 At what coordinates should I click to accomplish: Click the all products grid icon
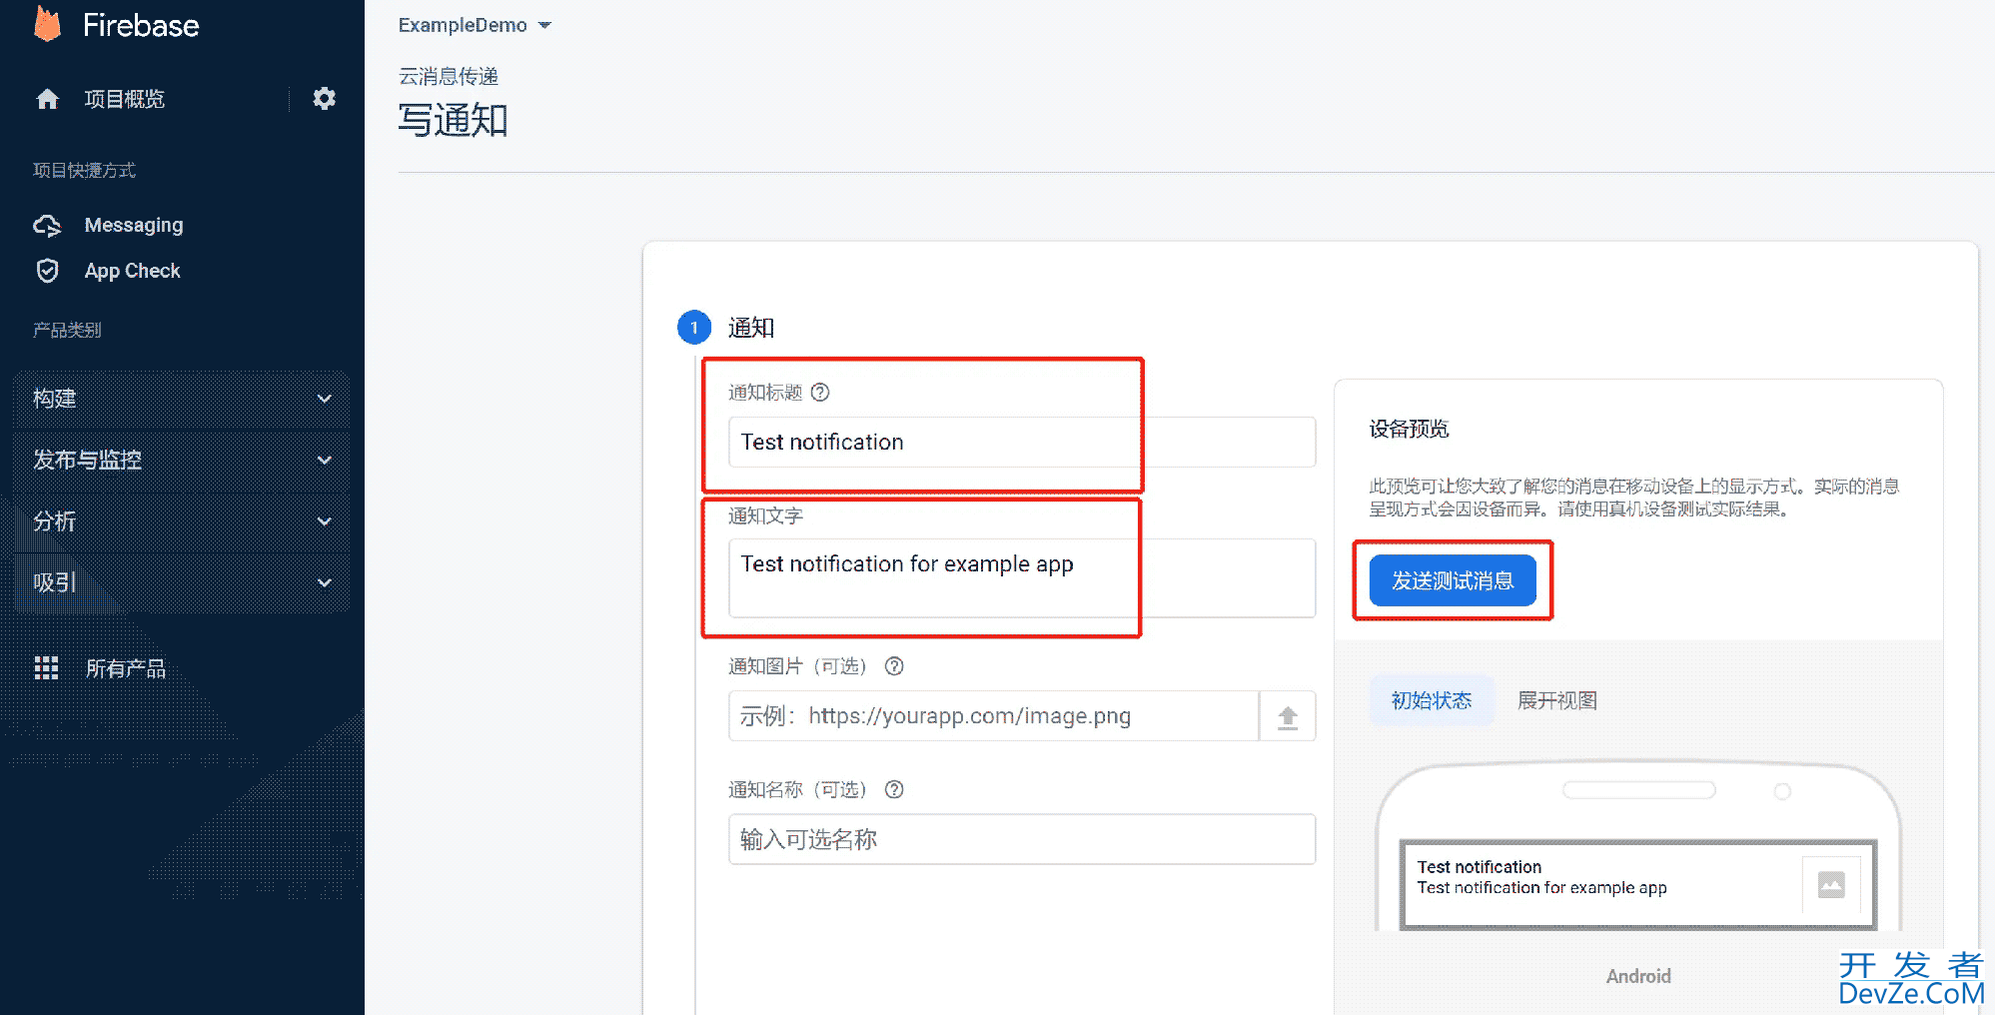47,668
